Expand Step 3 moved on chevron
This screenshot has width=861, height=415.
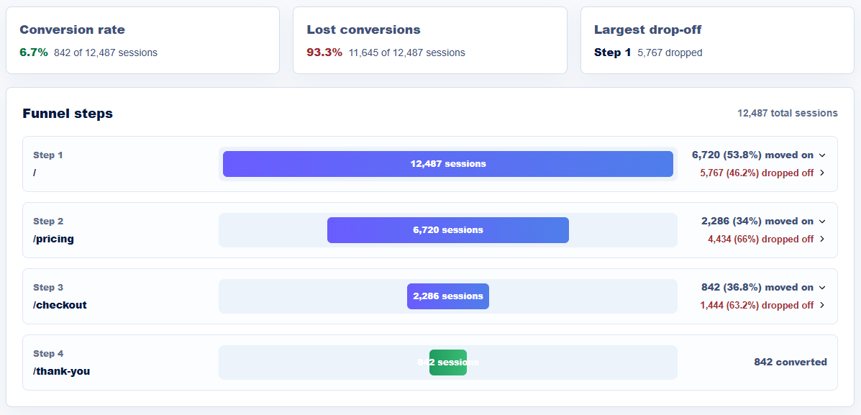pyautogui.click(x=822, y=288)
